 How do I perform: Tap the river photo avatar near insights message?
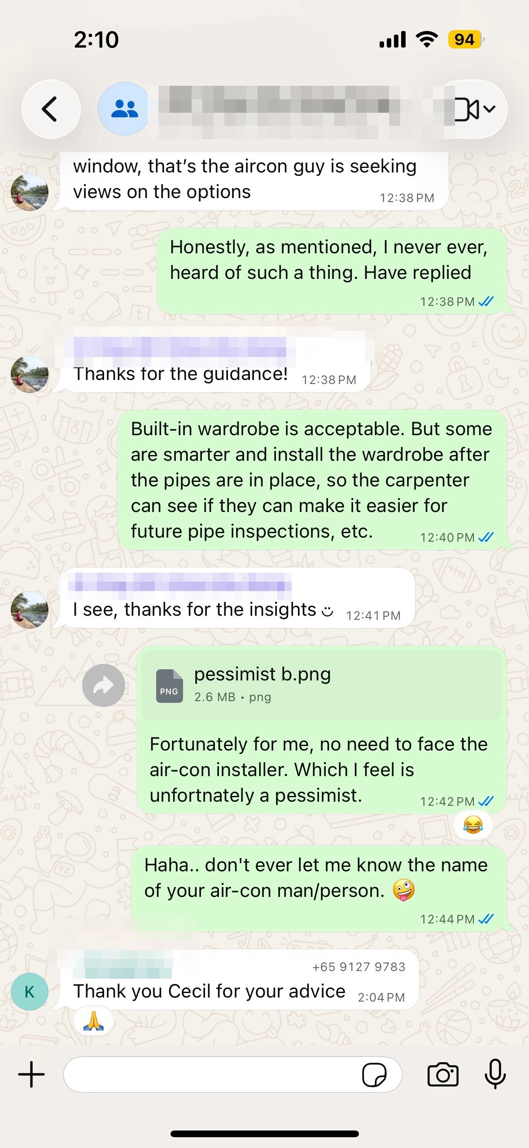[x=30, y=610]
